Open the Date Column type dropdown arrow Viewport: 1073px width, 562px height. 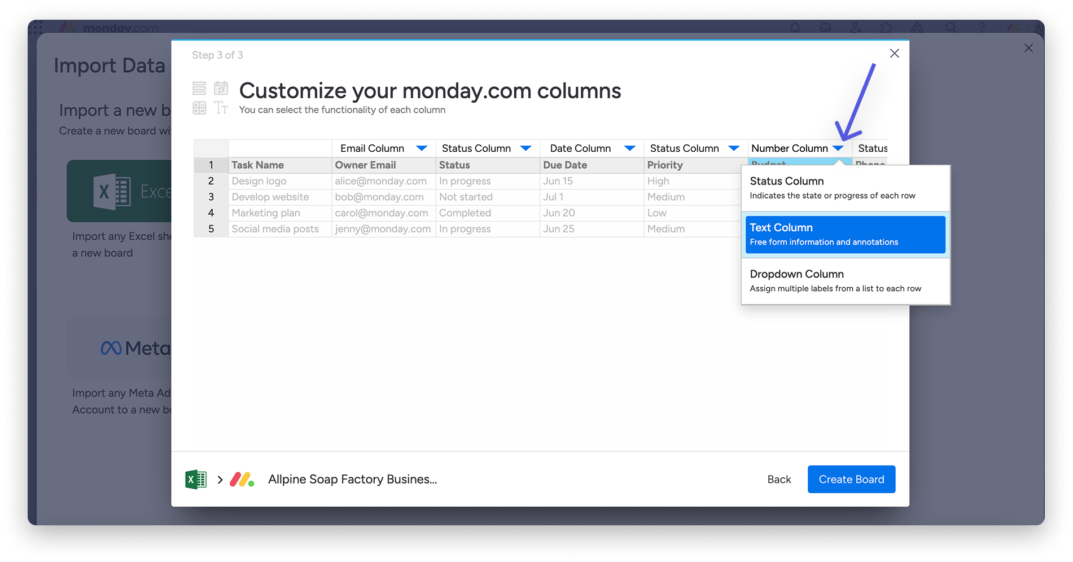[x=630, y=148]
